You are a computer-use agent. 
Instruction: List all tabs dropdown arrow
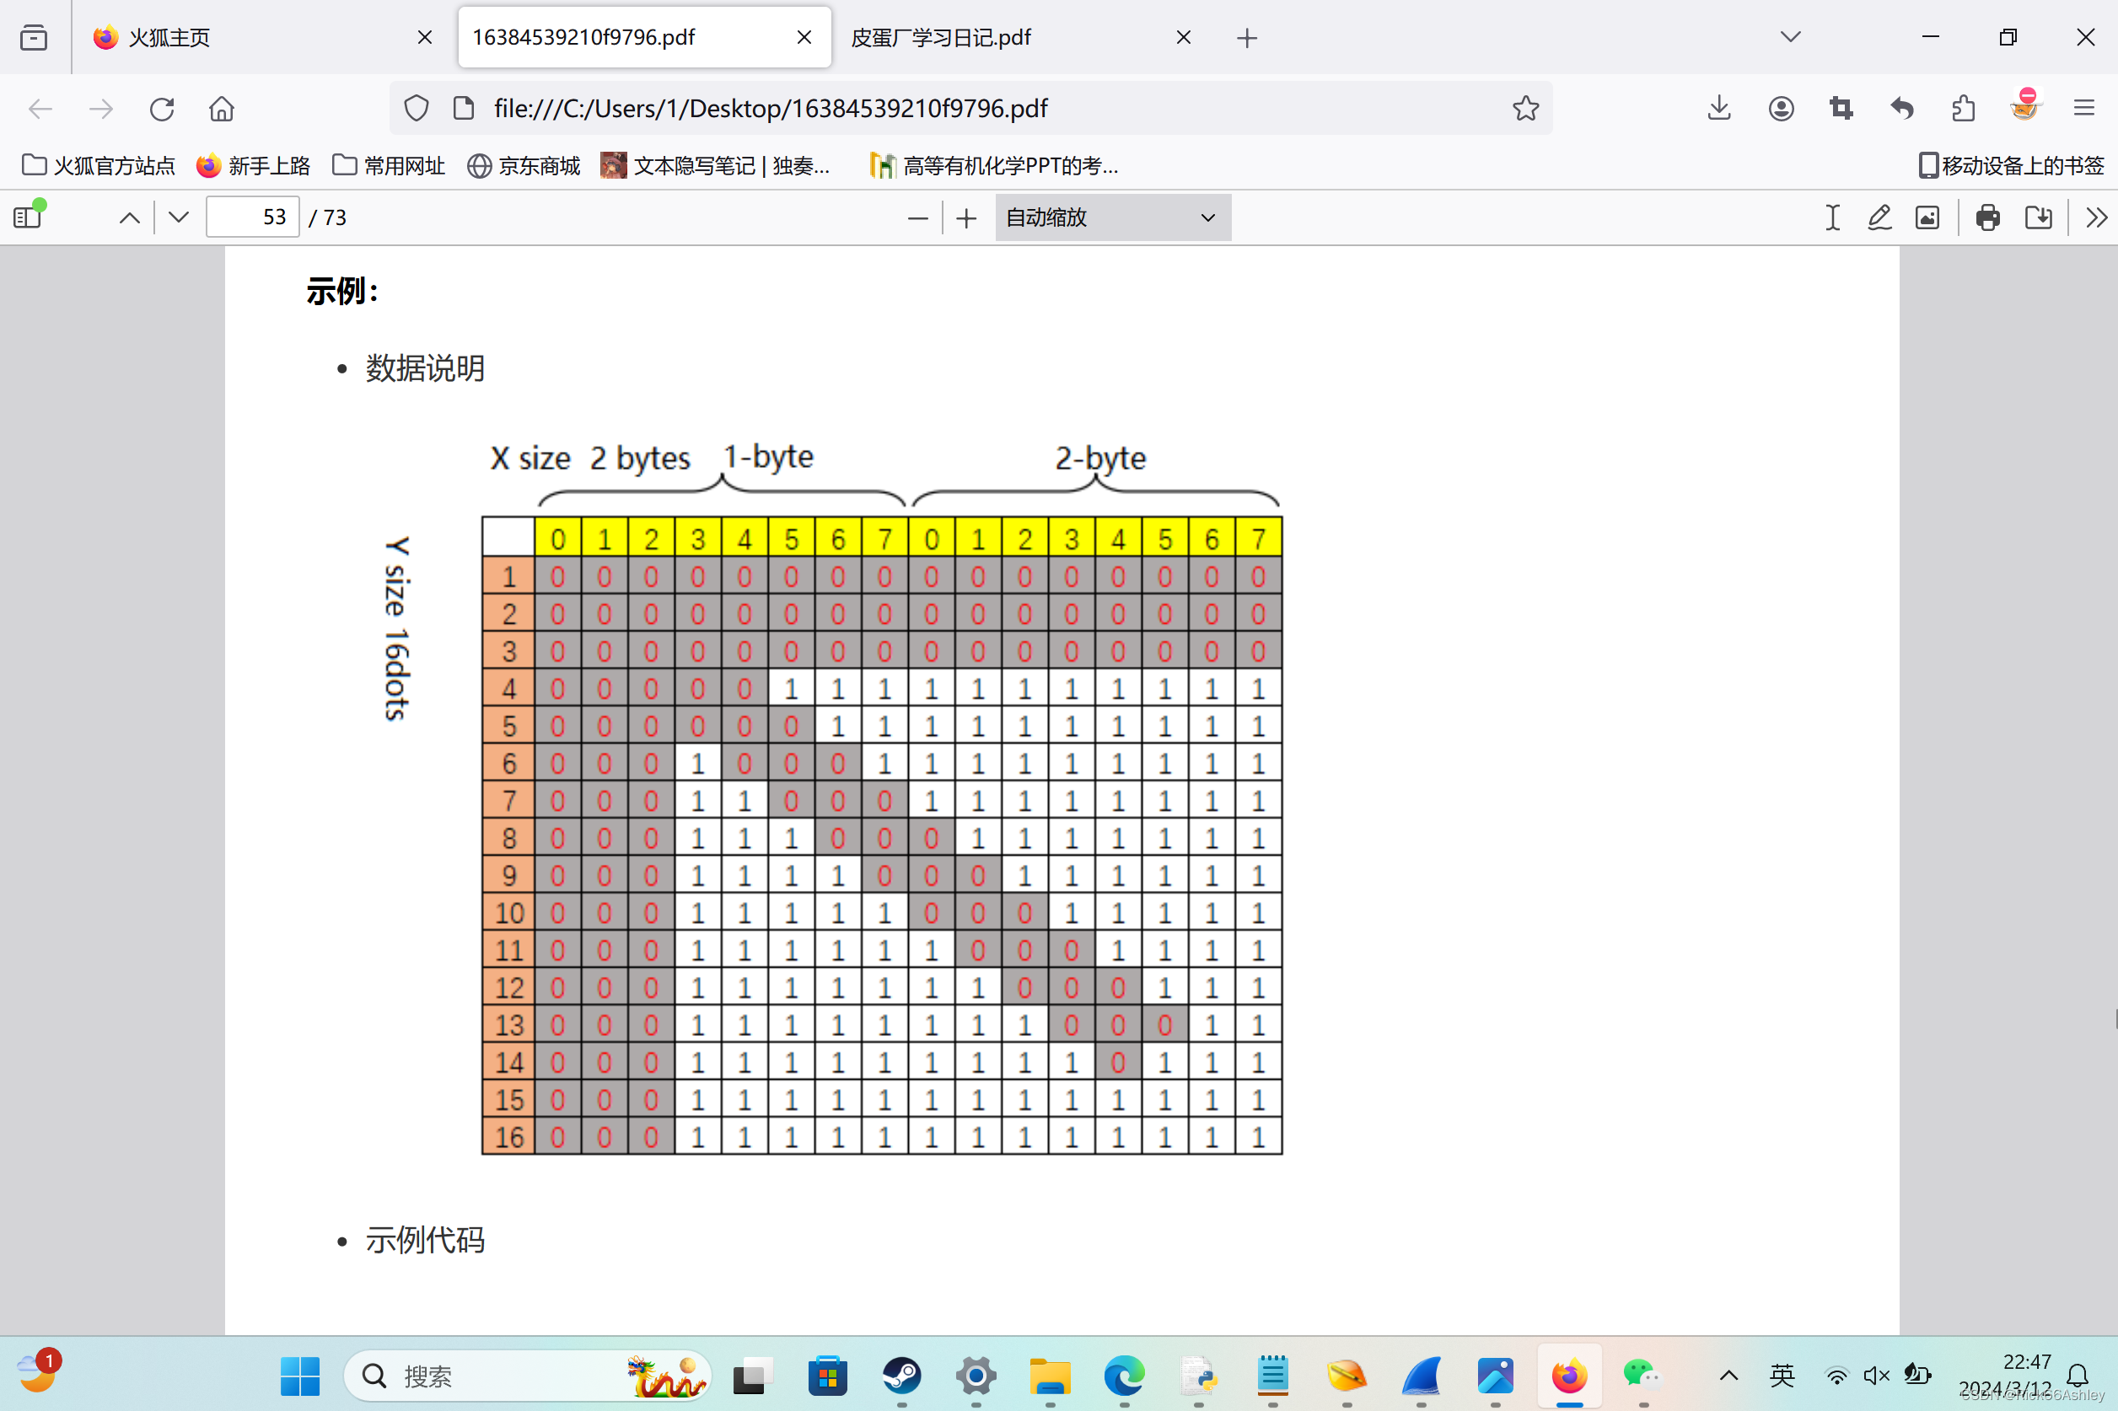tap(1790, 38)
